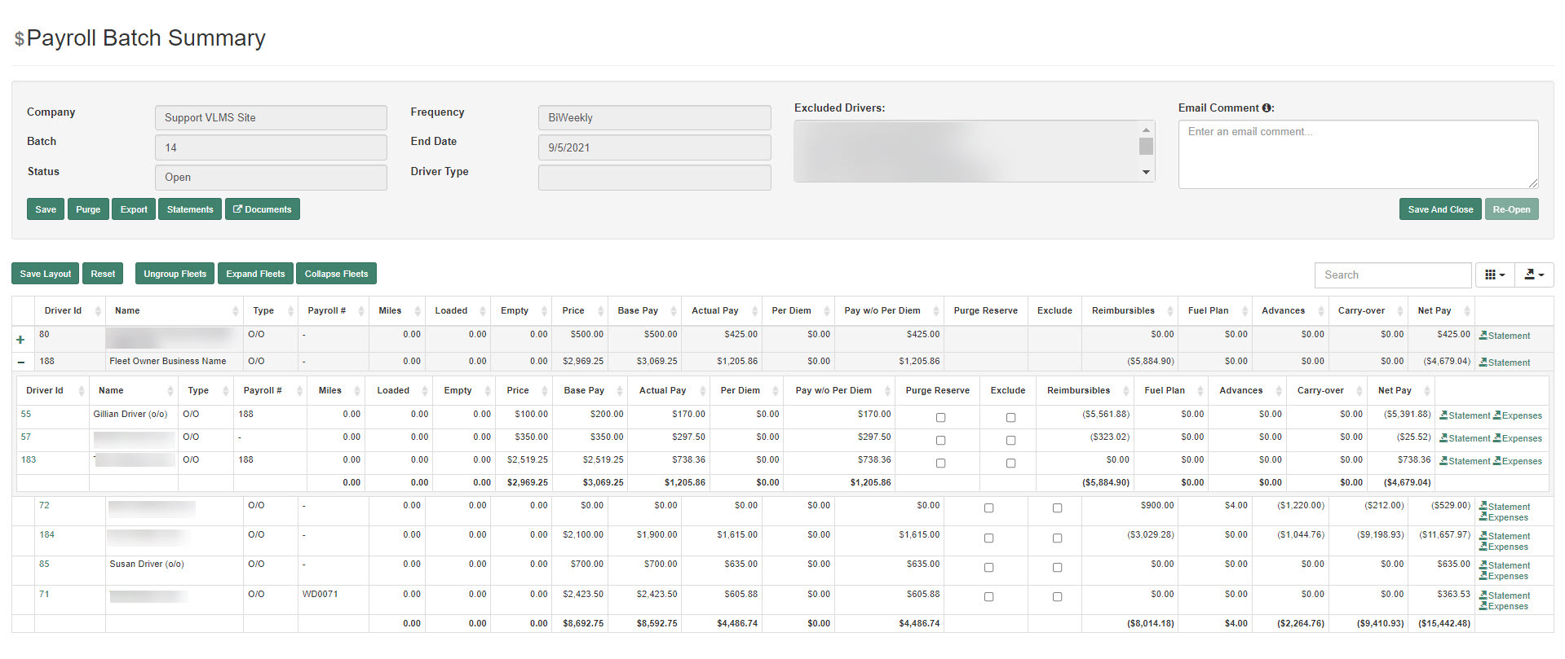1565x659 pixels.
Task: Collapse the Fleet Owner Business Name row
Action: click(21, 362)
